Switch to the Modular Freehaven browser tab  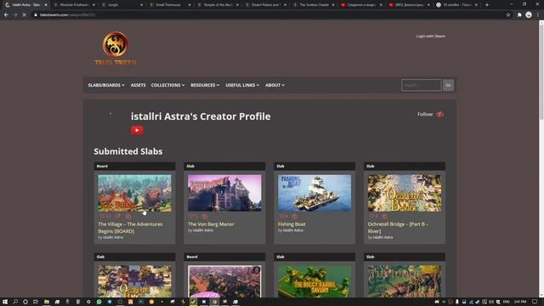[74, 5]
